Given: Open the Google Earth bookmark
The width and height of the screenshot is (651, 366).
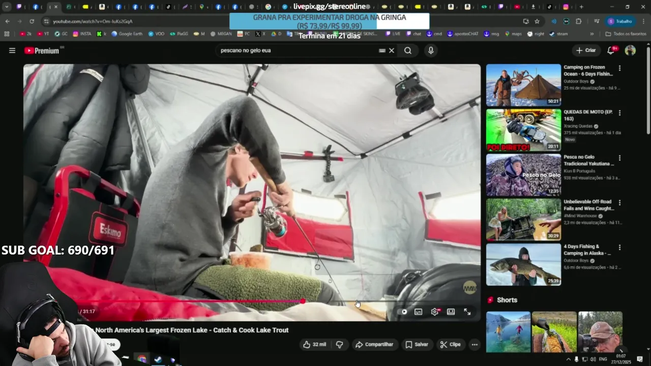Looking at the screenshot, I should click(x=127, y=34).
